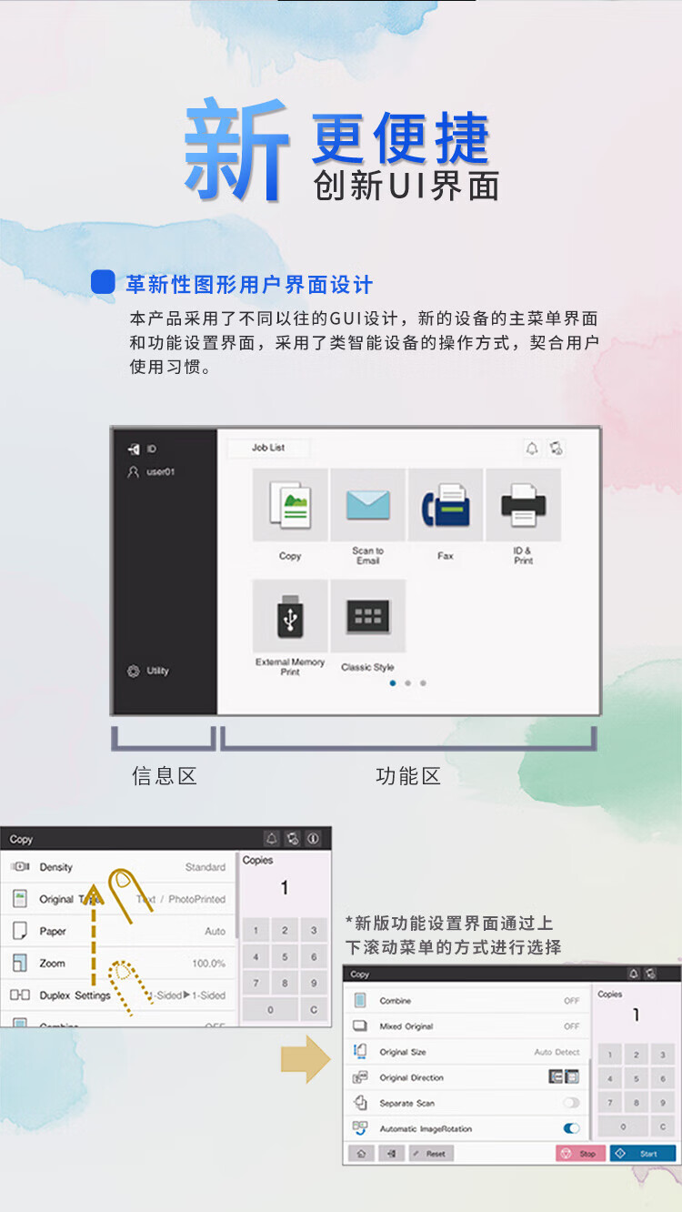
Task: Switch to Classic Style icon
Action: pos(367,617)
